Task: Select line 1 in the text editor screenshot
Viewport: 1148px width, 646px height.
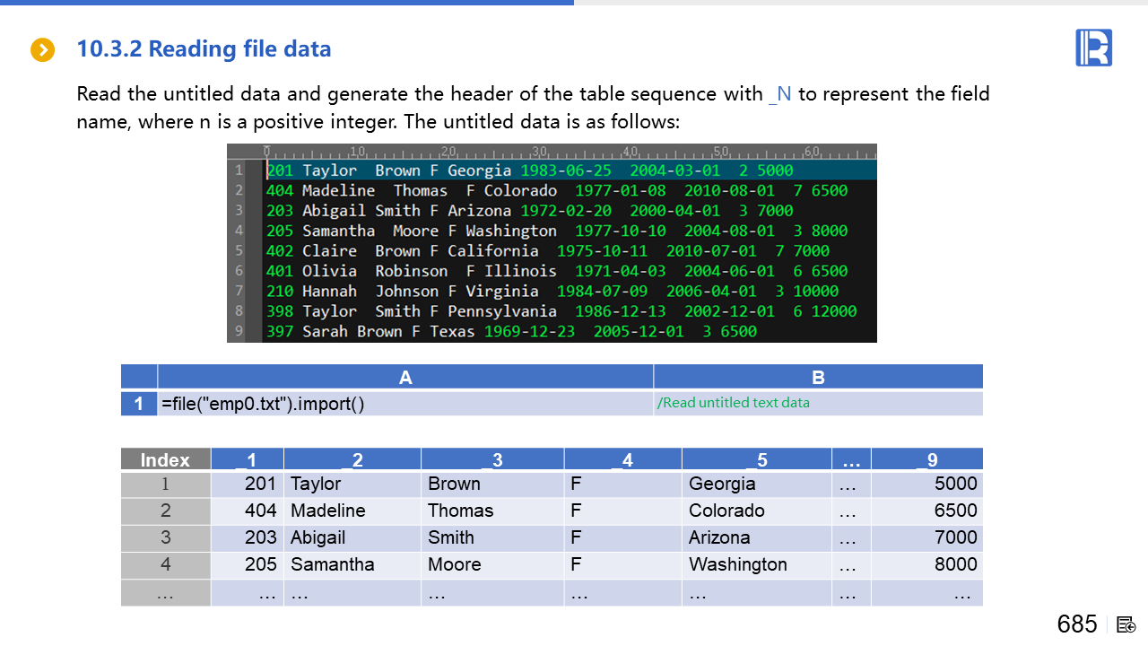Action: coord(529,170)
